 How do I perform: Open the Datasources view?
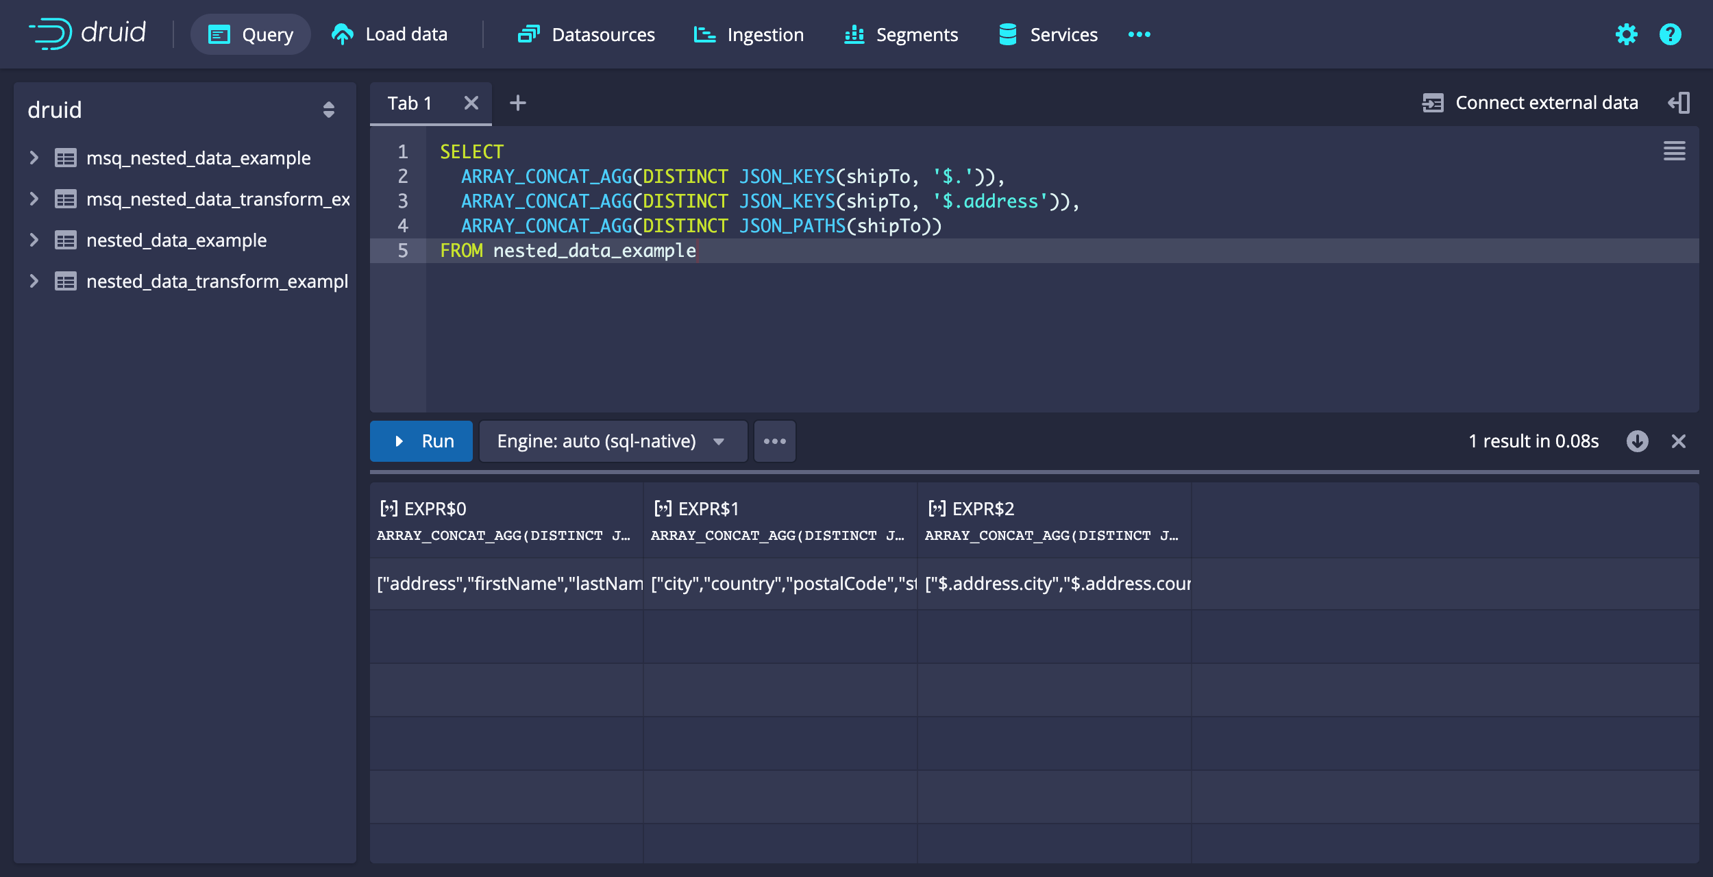tap(587, 34)
